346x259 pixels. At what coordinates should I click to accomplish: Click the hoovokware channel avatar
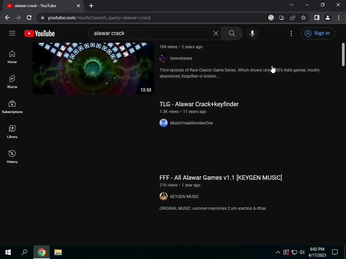(x=164, y=58)
